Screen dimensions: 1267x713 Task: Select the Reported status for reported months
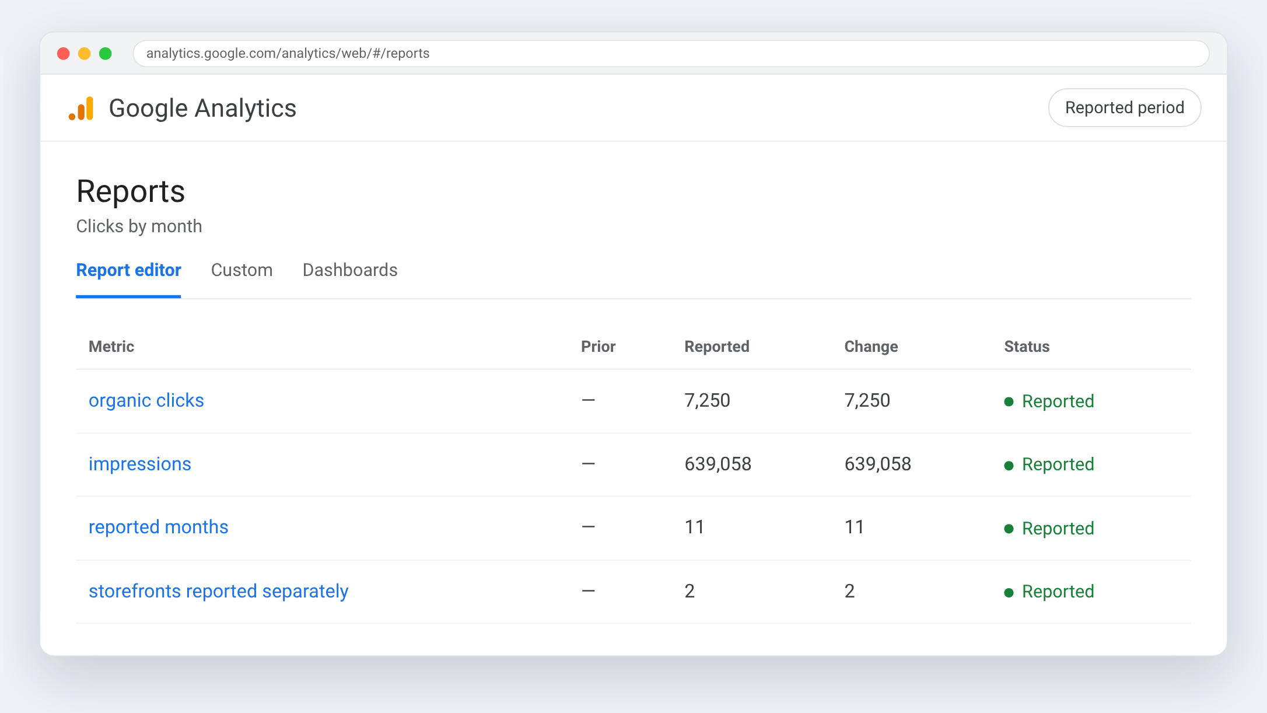click(1049, 529)
